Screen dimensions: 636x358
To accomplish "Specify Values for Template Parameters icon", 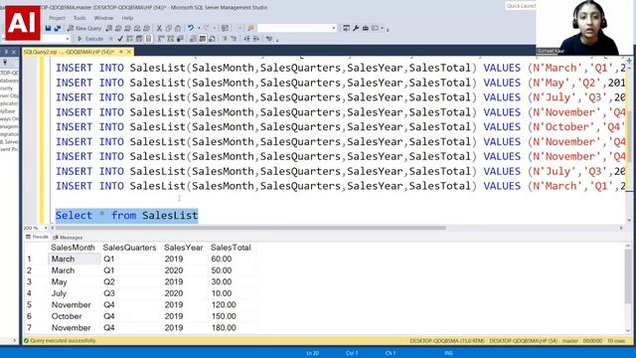I will coord(268,39).
